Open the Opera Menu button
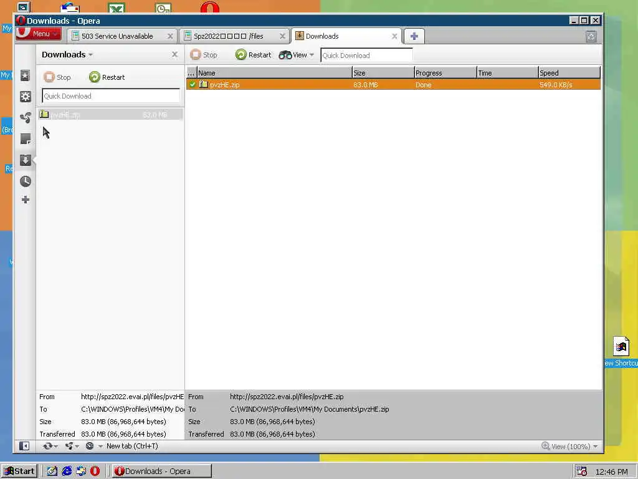The height and width of the screenshot is (479, 638). (38, 34)
